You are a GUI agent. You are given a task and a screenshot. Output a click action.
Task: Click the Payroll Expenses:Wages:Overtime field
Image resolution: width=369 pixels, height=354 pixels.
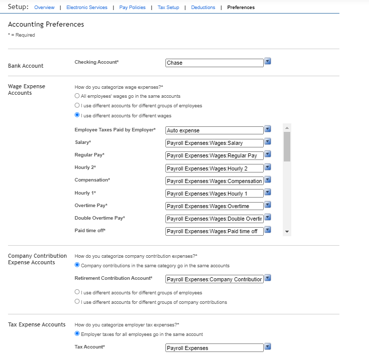coord(215,206)
